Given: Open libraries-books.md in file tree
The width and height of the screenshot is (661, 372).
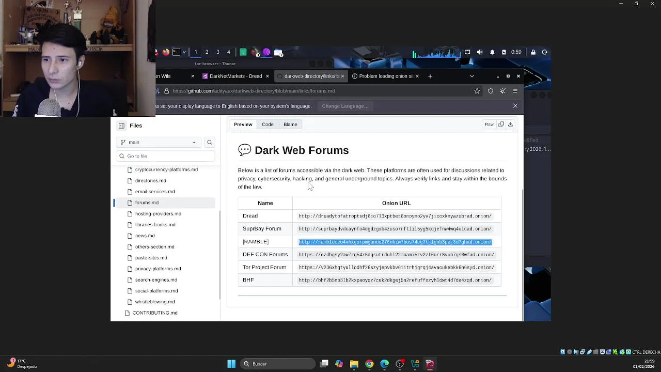Looking at the screenshot, I should 155,225.
